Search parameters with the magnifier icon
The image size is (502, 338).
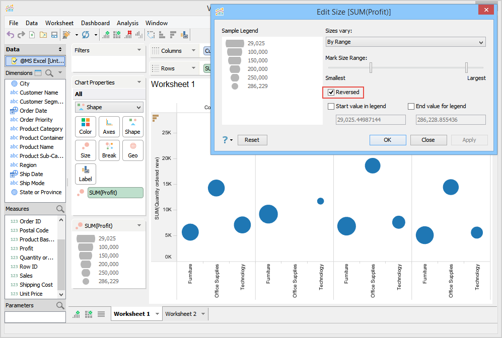[x=60, y=305]
